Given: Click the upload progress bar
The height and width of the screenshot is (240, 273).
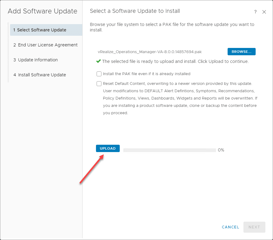Looking at the screenshot, I should tap(169, 150).
